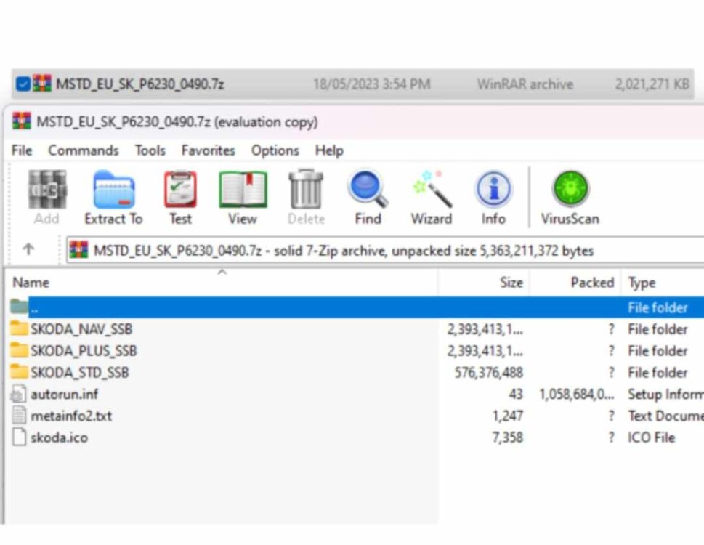
Task: Run the Test archive tool
Action: (x=180, y=190)
